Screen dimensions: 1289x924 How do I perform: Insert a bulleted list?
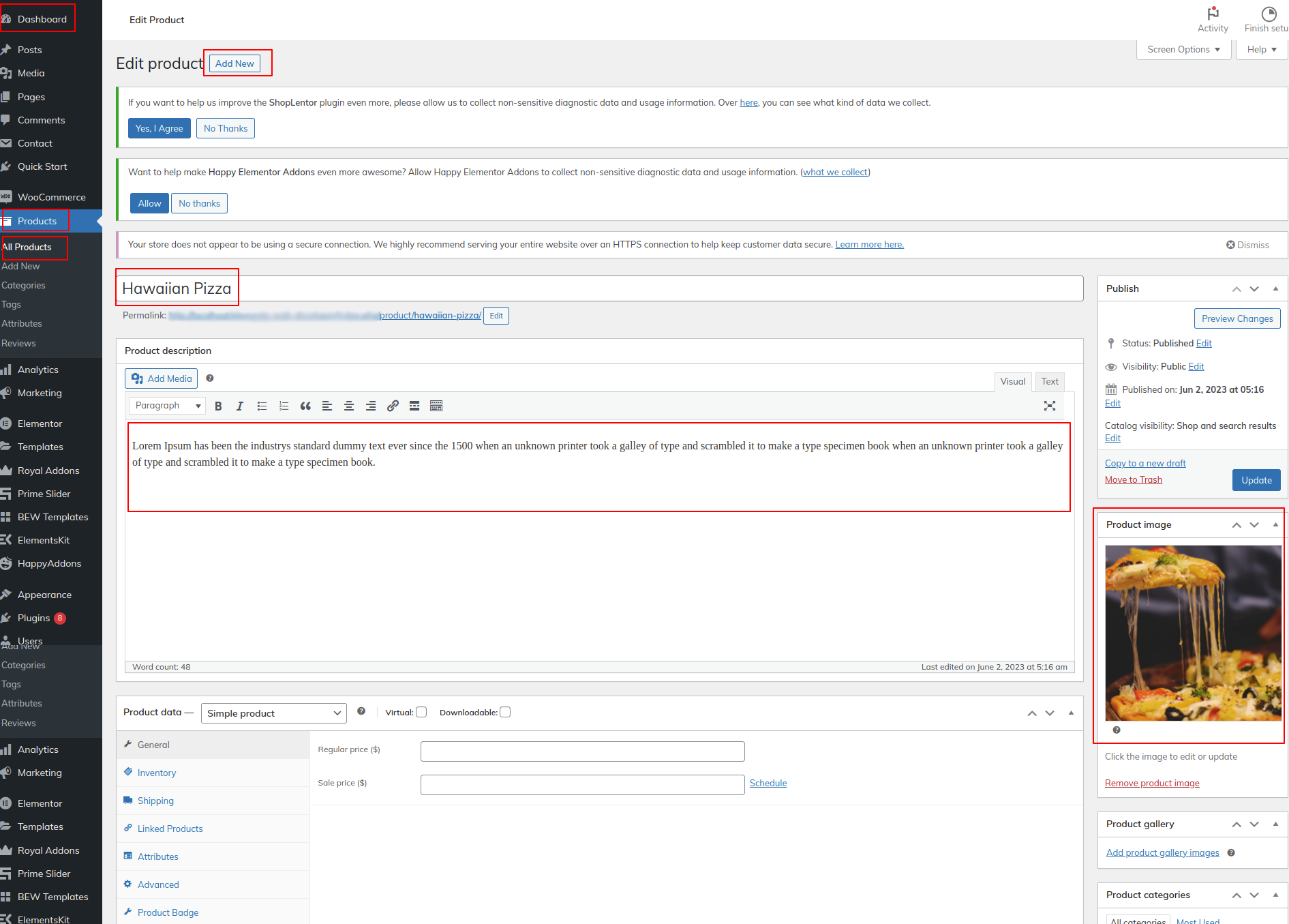tap(262, 406)
